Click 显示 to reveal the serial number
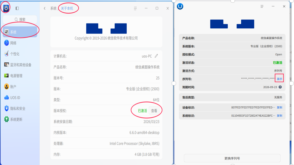The width and height of the screenshot is (294, 165). pyautogui.click(x=279, y=79)
